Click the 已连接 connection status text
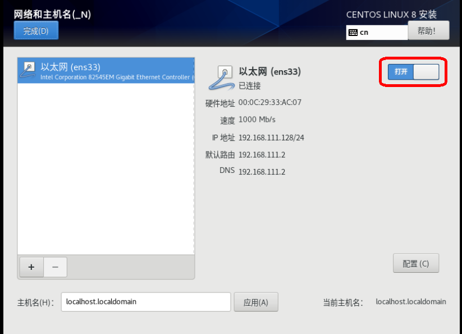This screenshot has width=462, height=334. (250, 86)
